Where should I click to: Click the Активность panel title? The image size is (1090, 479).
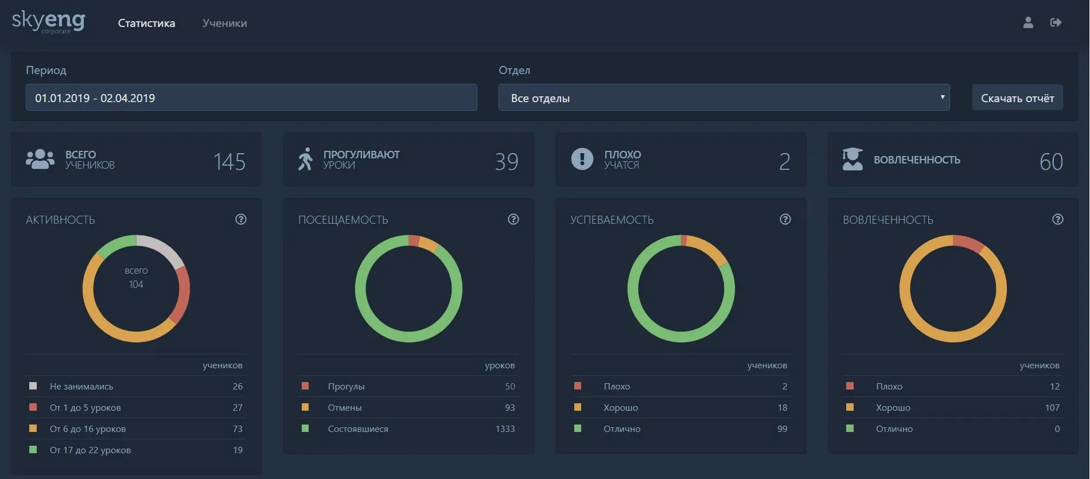pos(60,220)
